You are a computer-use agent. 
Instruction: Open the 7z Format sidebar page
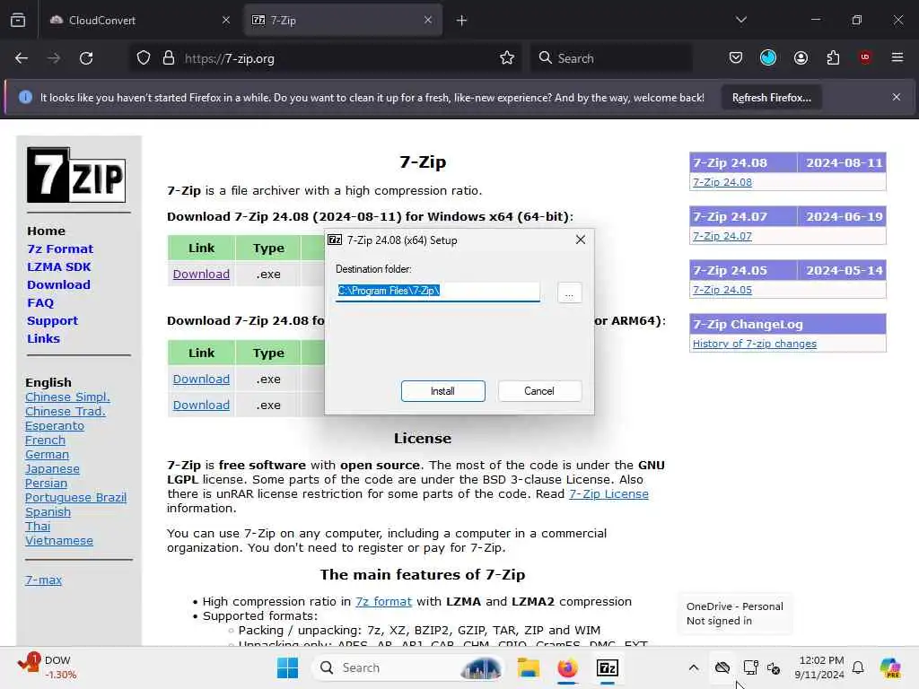(60, 249)
